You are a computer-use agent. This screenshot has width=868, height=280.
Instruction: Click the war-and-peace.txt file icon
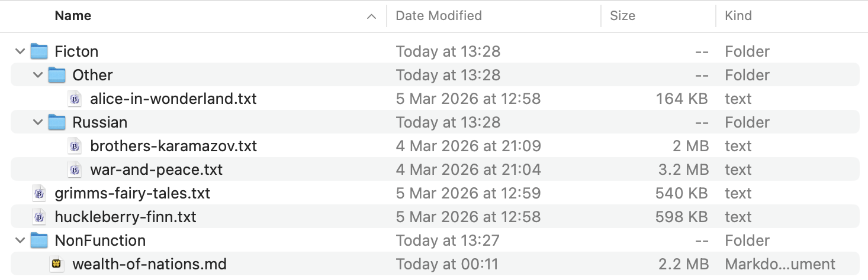pos(75,170)
